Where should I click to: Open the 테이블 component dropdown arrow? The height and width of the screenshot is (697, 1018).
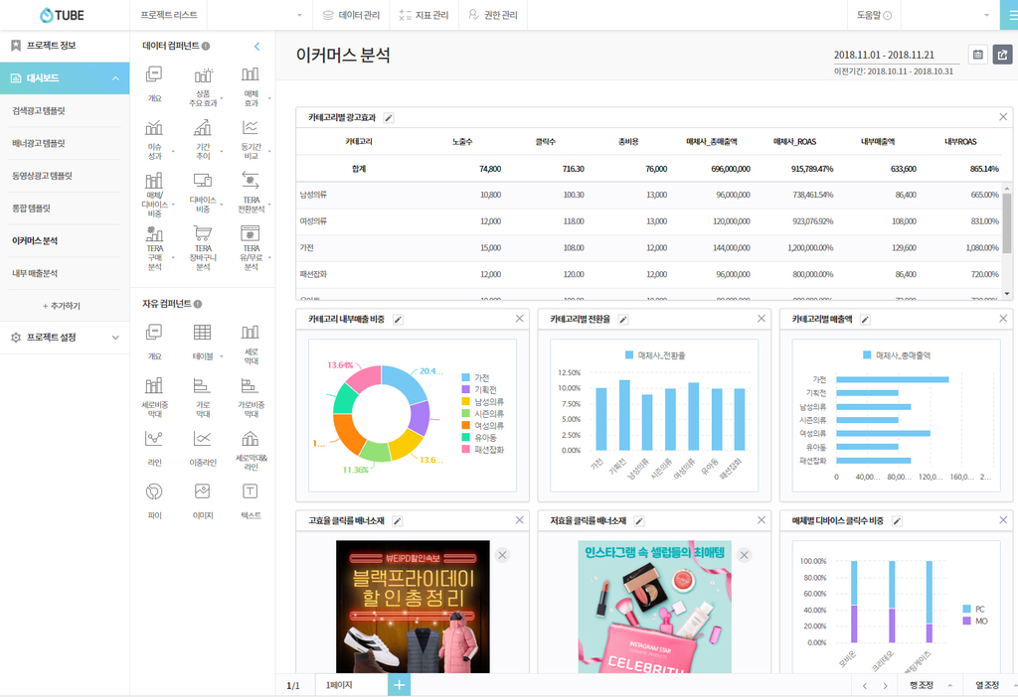tap(222, 356)
